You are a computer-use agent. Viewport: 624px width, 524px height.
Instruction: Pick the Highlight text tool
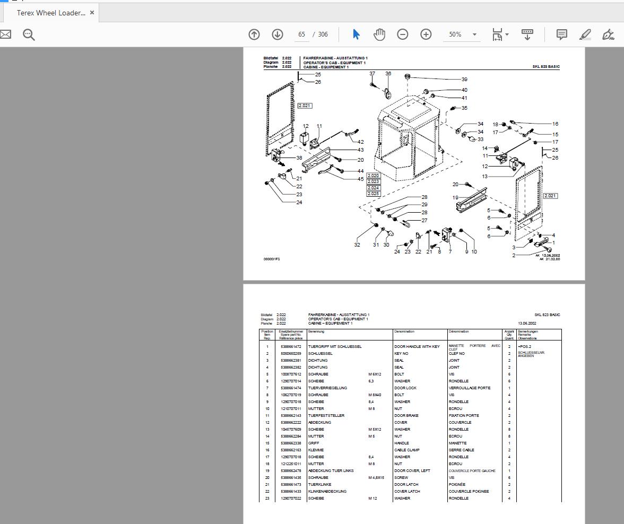point(585,34)
